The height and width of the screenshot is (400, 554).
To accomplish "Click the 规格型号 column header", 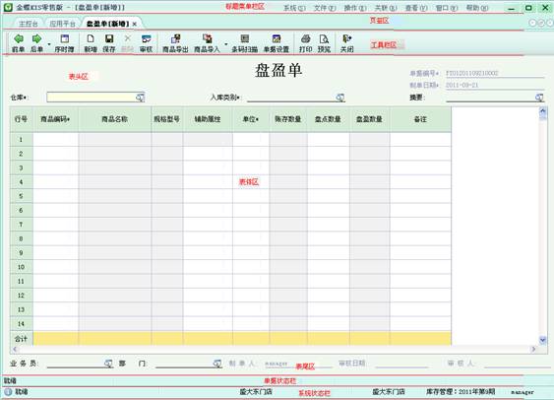I will coord(166,119).
